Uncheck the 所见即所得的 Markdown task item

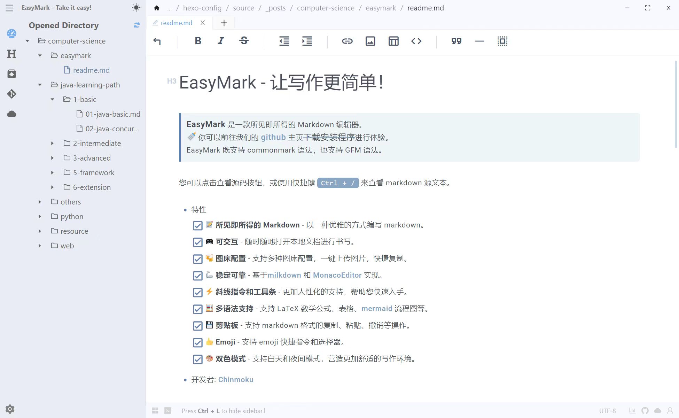click(x=197, y=225)
